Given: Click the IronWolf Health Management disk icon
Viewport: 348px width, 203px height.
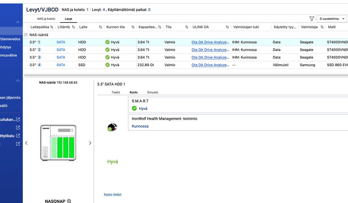Looking at the screenshot, I should pyautogui.click(x=112, y=127).
